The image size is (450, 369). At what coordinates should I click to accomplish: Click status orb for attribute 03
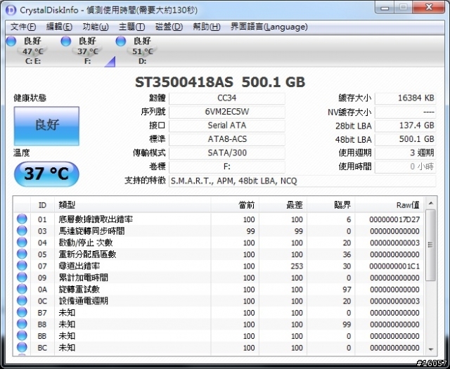point(22,231)
